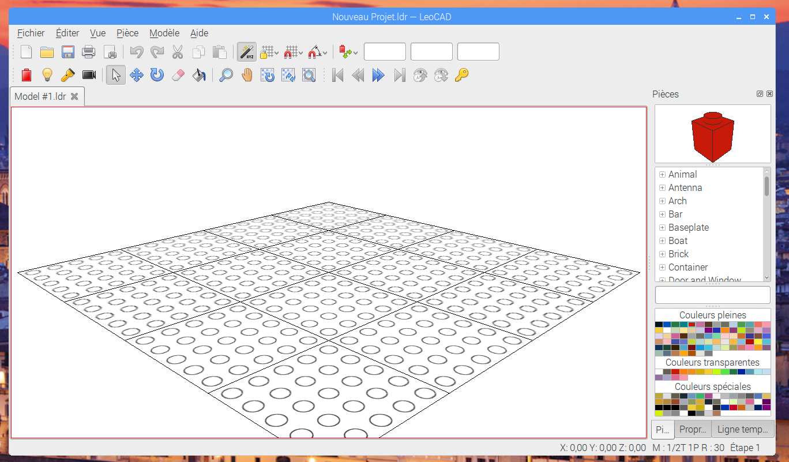Open a file with the folder icon

click(x=47, y=52)
